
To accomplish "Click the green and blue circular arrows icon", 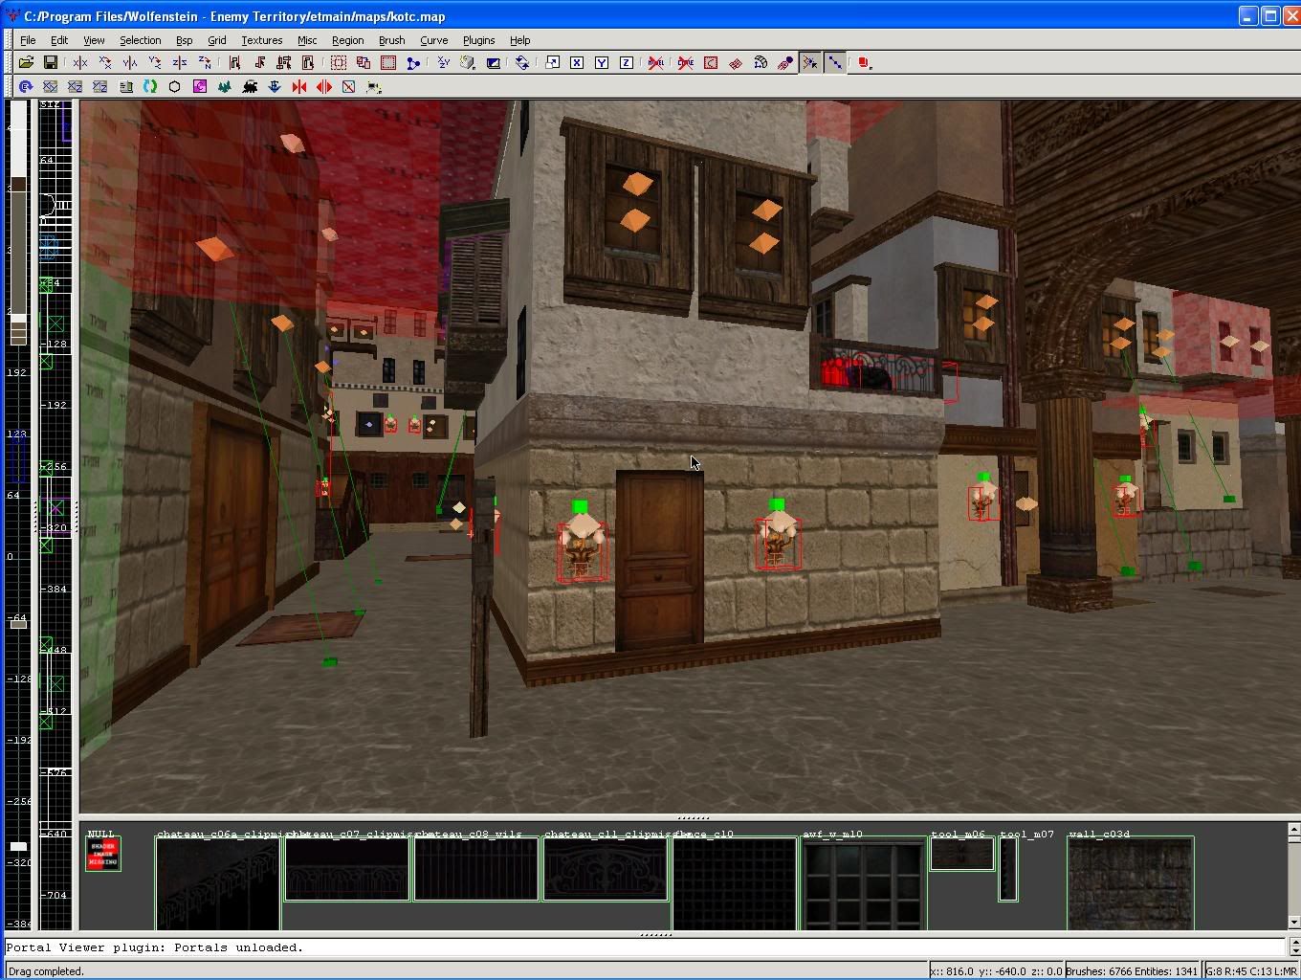I will 150,87.
